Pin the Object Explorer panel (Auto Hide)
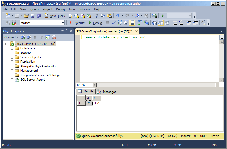Image resolution: width=227 pixels, height=149 pixels. pos(67,31)
